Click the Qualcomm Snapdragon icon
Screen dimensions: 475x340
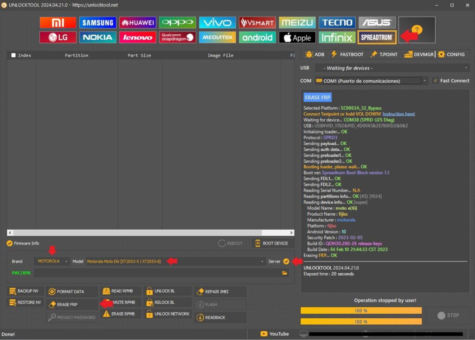[x=178, y=37]
